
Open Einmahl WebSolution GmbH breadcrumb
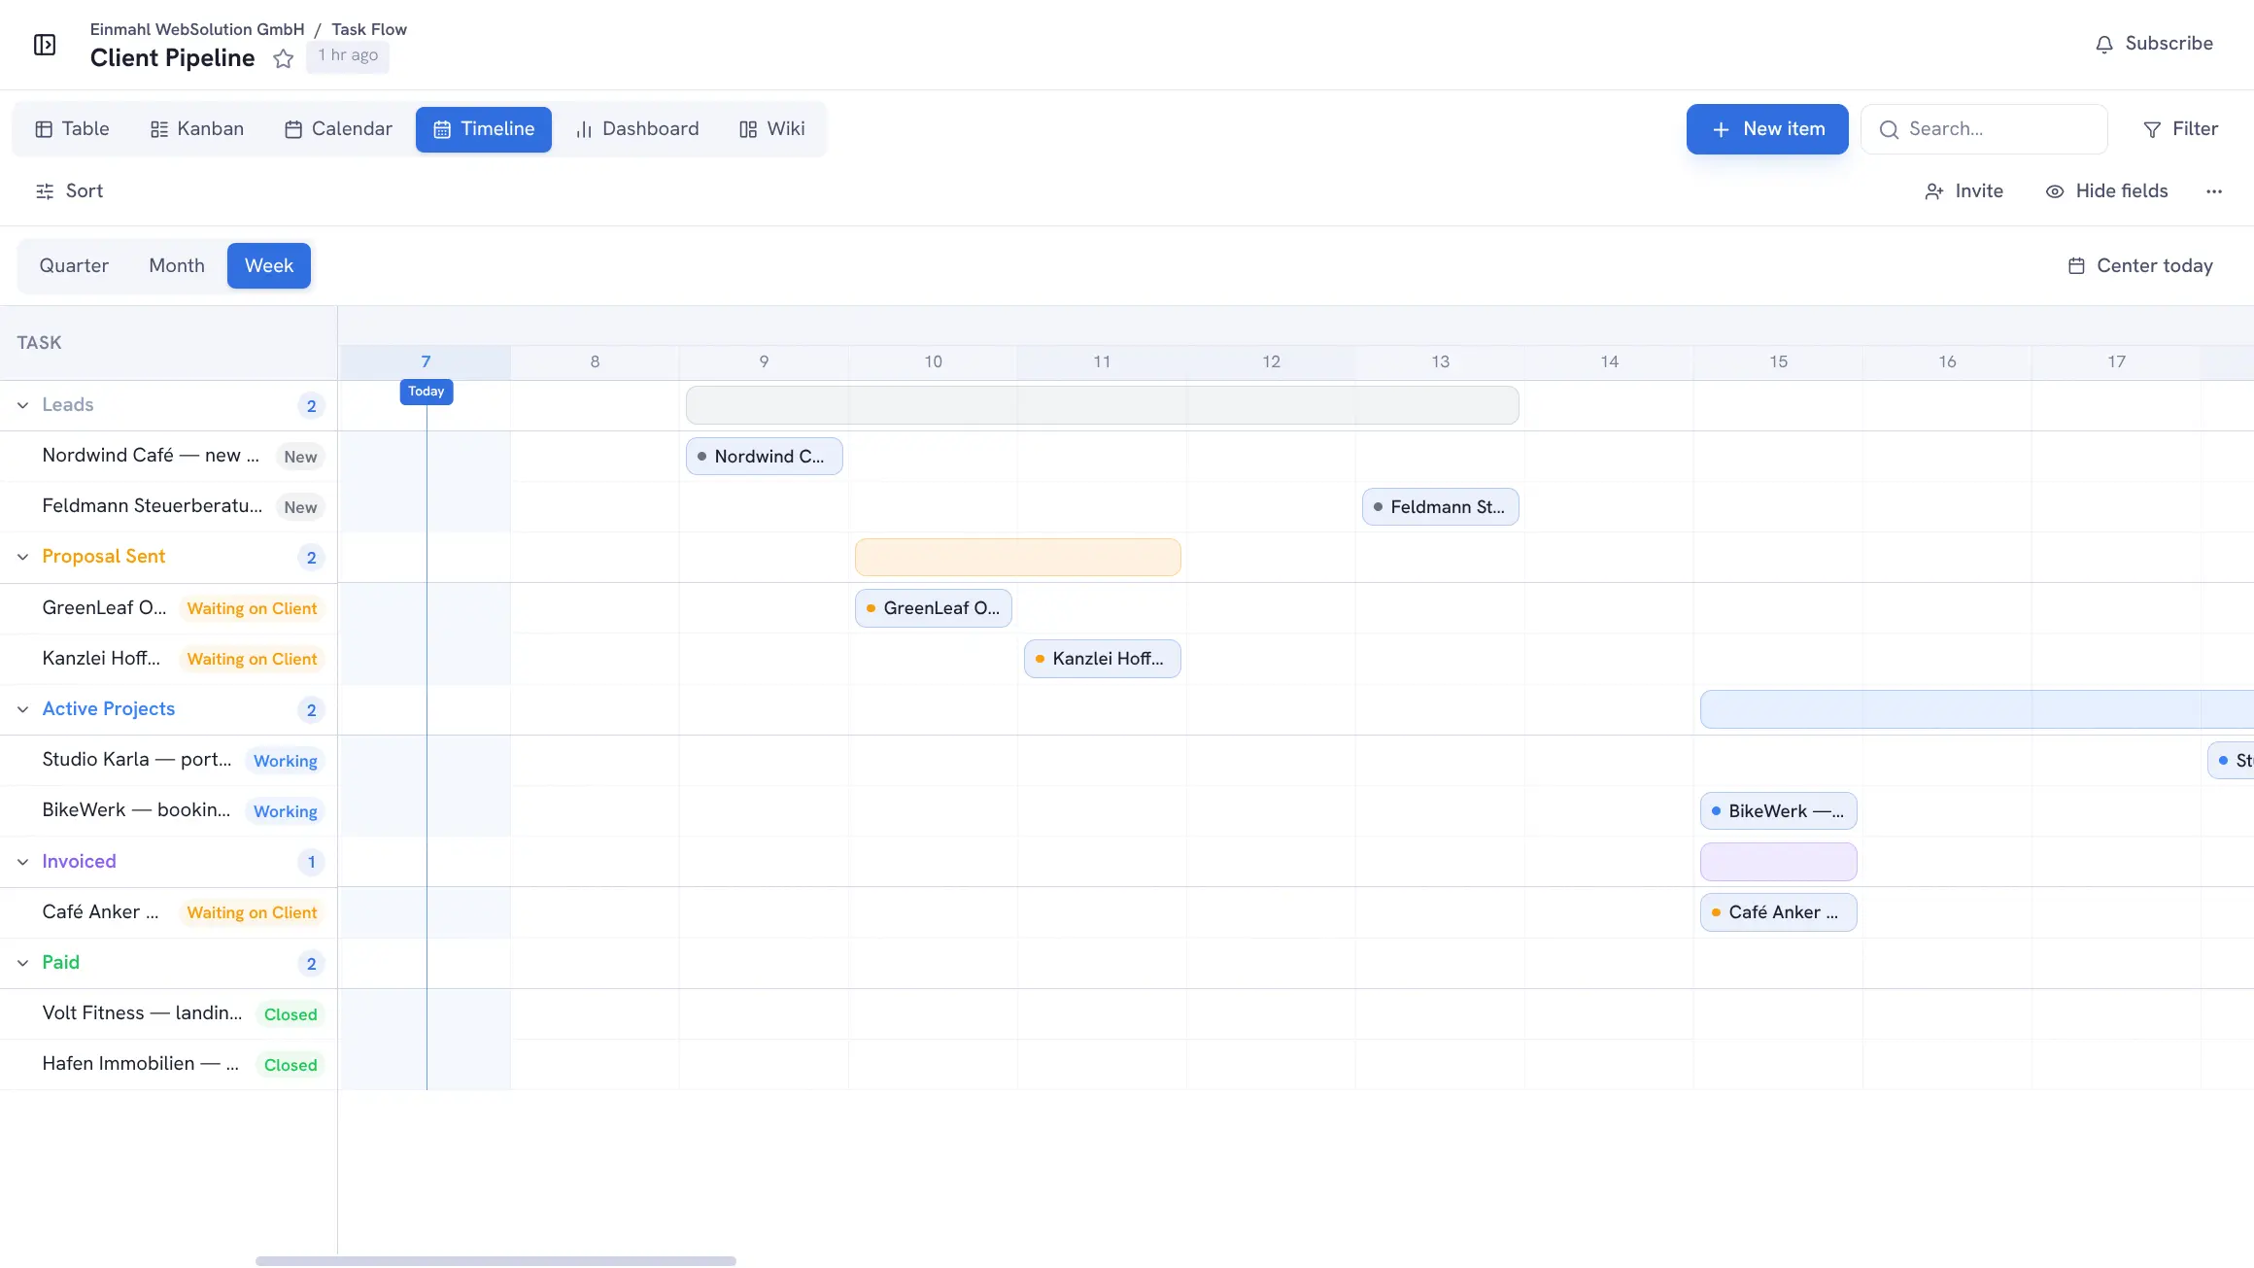pyautogui.click(x=197, y=30)
